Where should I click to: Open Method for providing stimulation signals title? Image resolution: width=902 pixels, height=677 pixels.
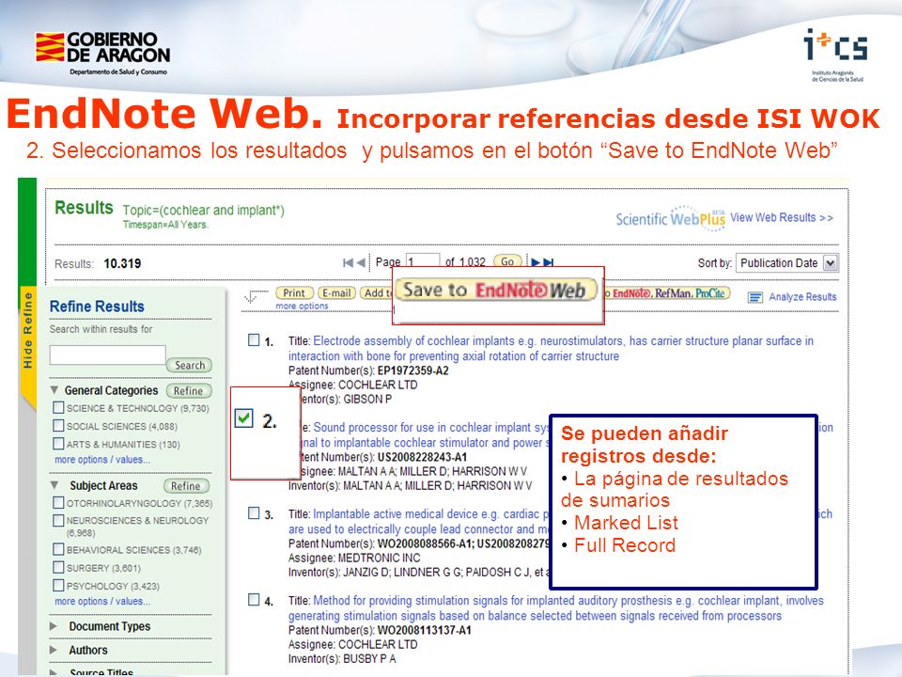pyautogui.click(x=555, y=608)
